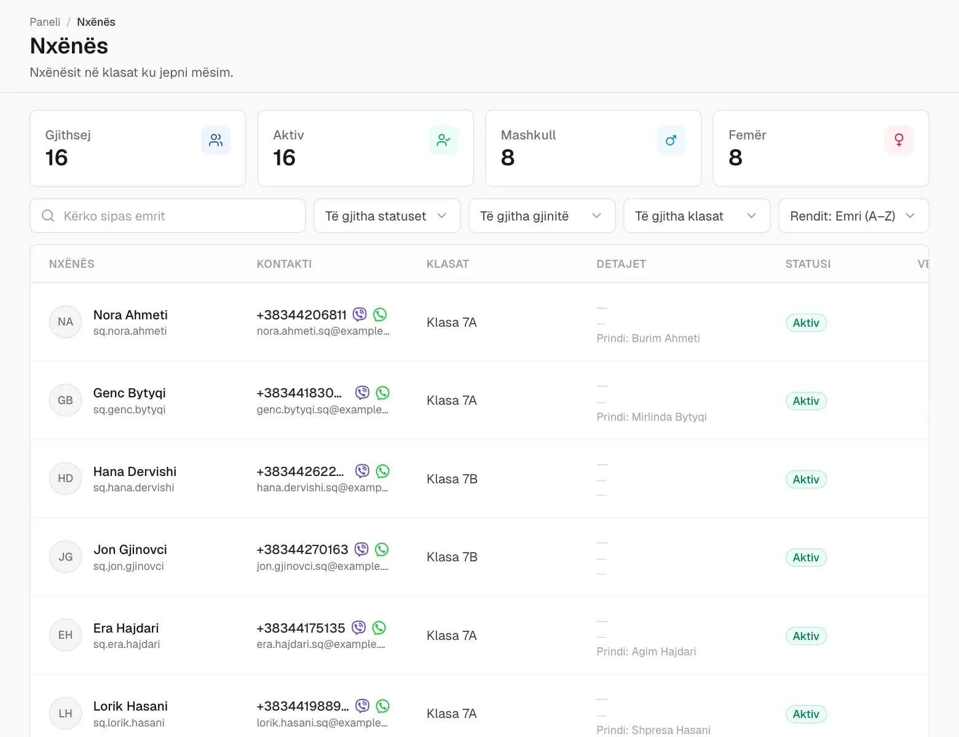Click the Nxënës breadcrumb item

tap(96, 22)
